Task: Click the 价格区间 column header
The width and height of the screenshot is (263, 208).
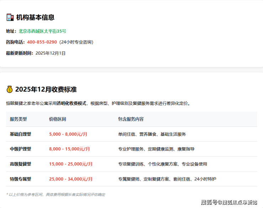Action: 58,119
